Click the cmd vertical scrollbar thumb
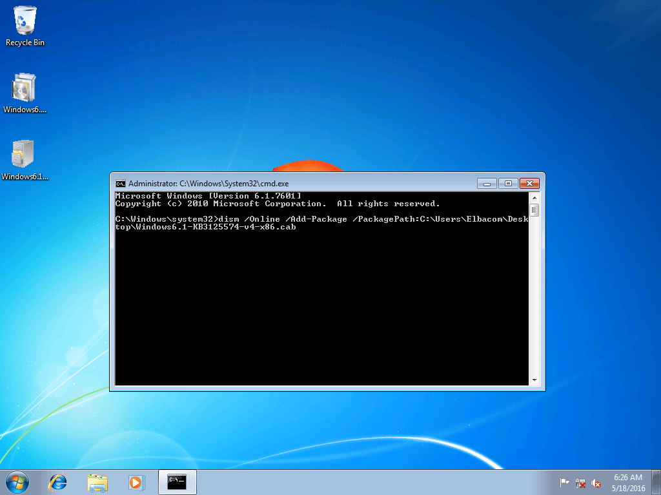The width and height of the screenshot is (661, 495). click(x=534, y=209)
